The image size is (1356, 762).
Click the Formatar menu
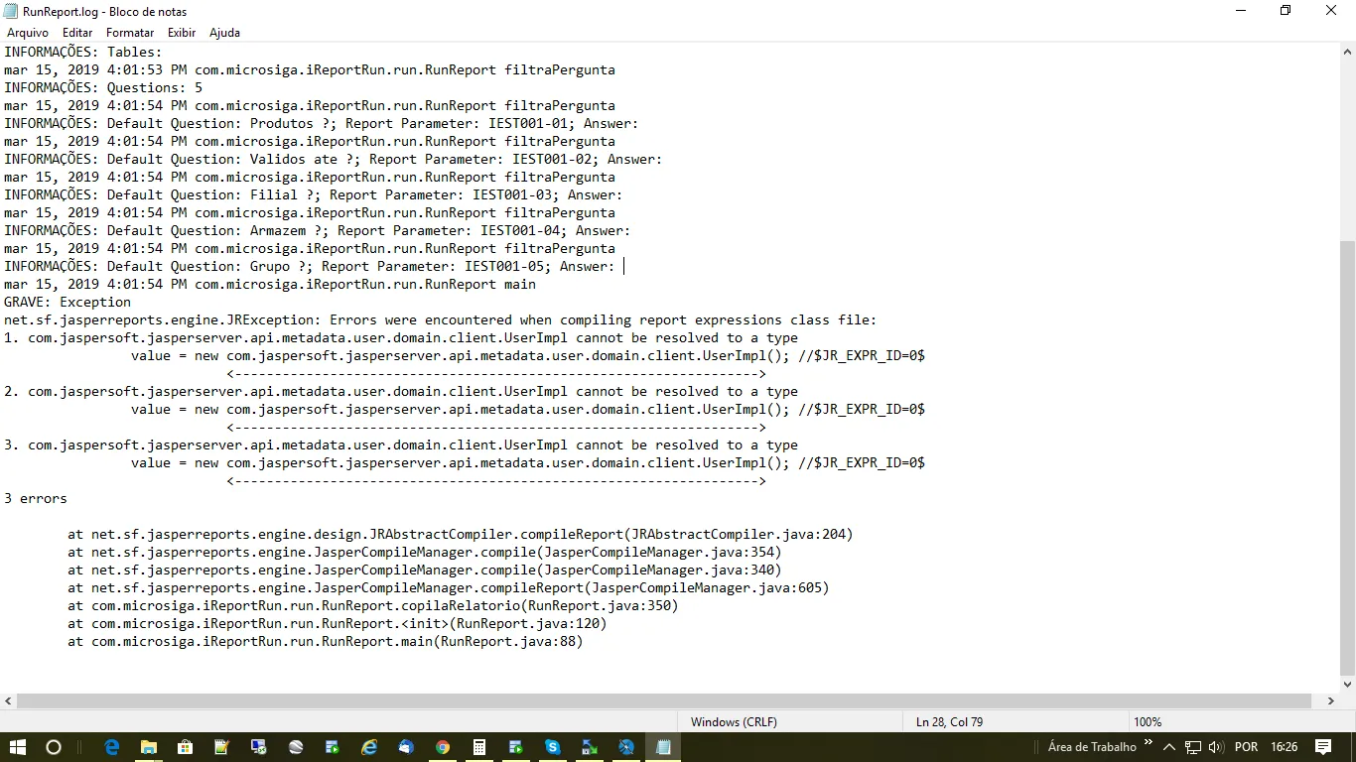click(x=130, y=33)
